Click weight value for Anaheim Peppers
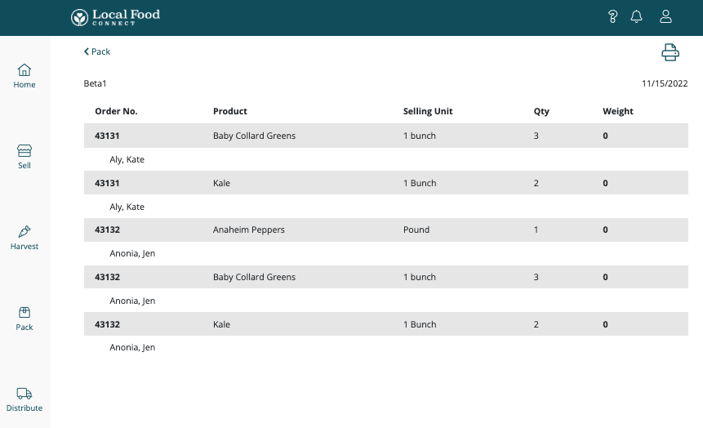 (x=605, y=230)
